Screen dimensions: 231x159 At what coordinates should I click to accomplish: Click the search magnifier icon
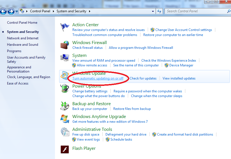[x=229, y=11]
